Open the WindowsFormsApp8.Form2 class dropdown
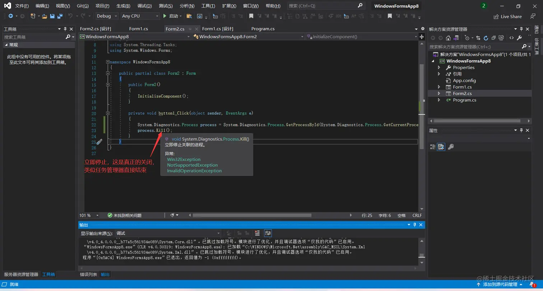This screenshot has height=291, width=543. pos(249,37)
